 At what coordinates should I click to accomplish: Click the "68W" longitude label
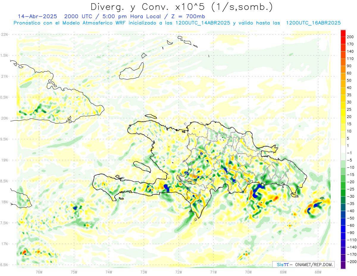coord(318,272)
